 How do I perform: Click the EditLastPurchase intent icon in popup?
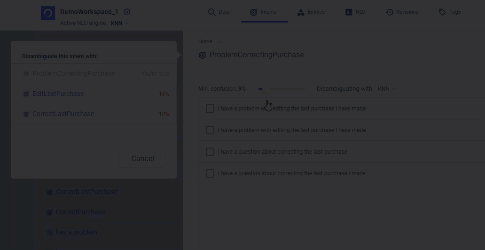coord(26,94)
